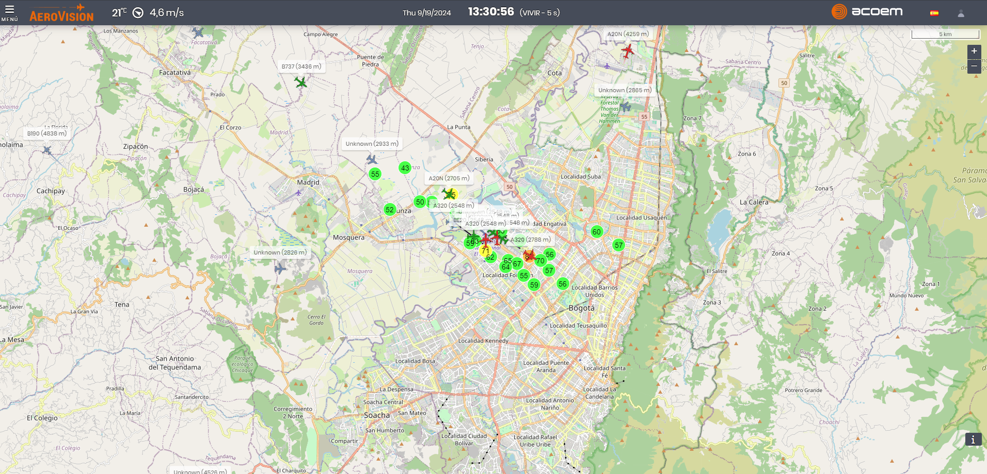Click the 5 km map scale bar

coord(945,34)
